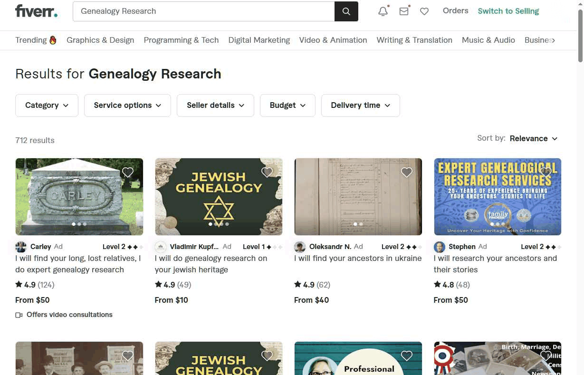Screen dimensions: 584x375
Task: Open Oleksandr's old ledger gig thumbnail
Action: coord(358,197)
